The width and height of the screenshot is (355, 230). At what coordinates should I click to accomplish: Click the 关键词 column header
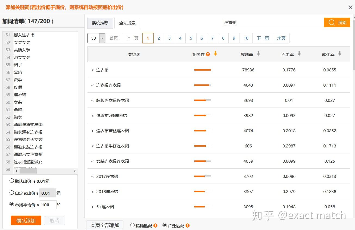[134, 55]
